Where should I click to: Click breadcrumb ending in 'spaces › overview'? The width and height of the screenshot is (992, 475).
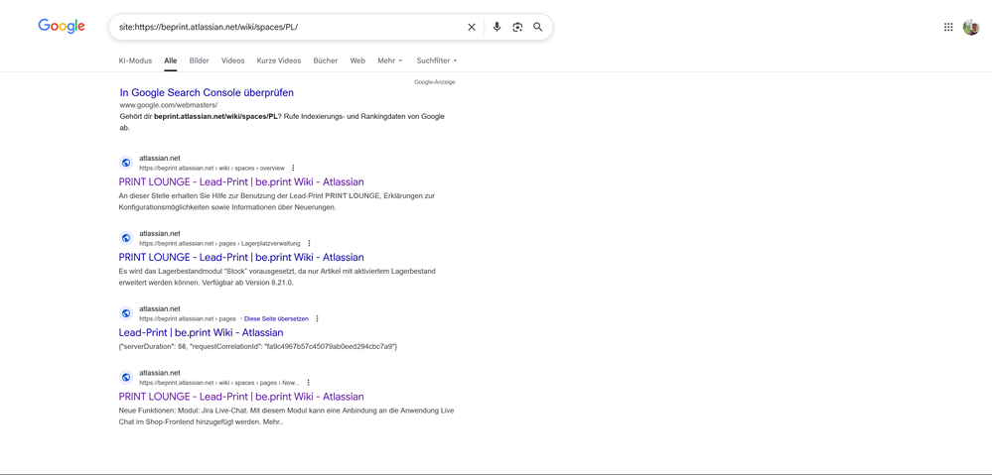pyautogui.click(x=212, y=168)
